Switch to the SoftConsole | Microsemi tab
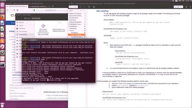This screenshot has height=108, width=192. pyautogui.click(x=17, y=6)
